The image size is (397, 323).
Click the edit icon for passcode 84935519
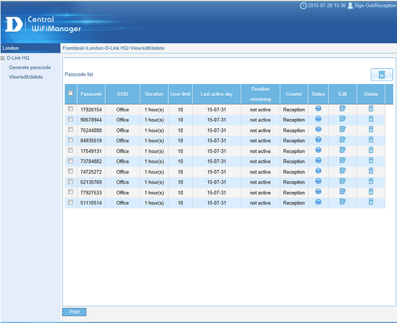point(342,140)
